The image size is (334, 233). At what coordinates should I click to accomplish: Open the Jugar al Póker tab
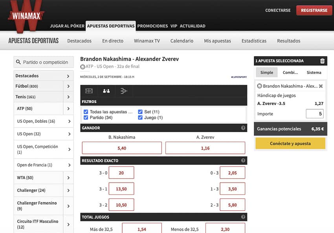pos(67,26)
